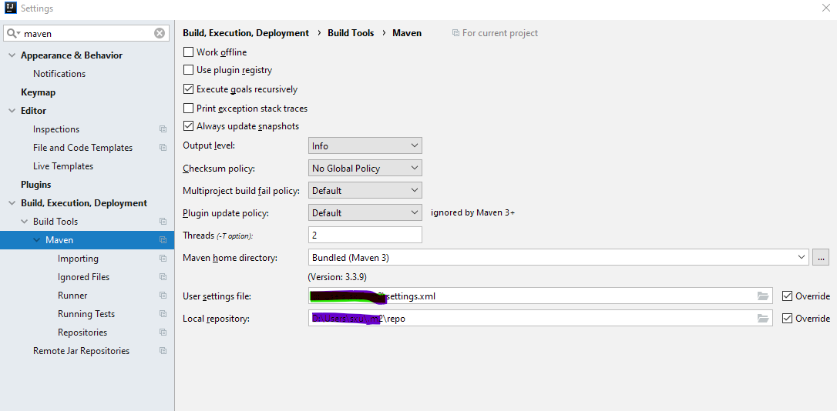The image size is (837, 411).
Task: Collapse the Editor section
Action: pyautogui.click(x=12, y=111)
